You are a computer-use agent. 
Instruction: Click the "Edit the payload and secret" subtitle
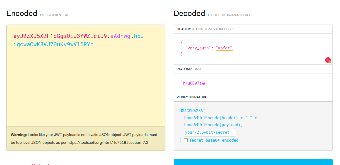coord(229,15)
